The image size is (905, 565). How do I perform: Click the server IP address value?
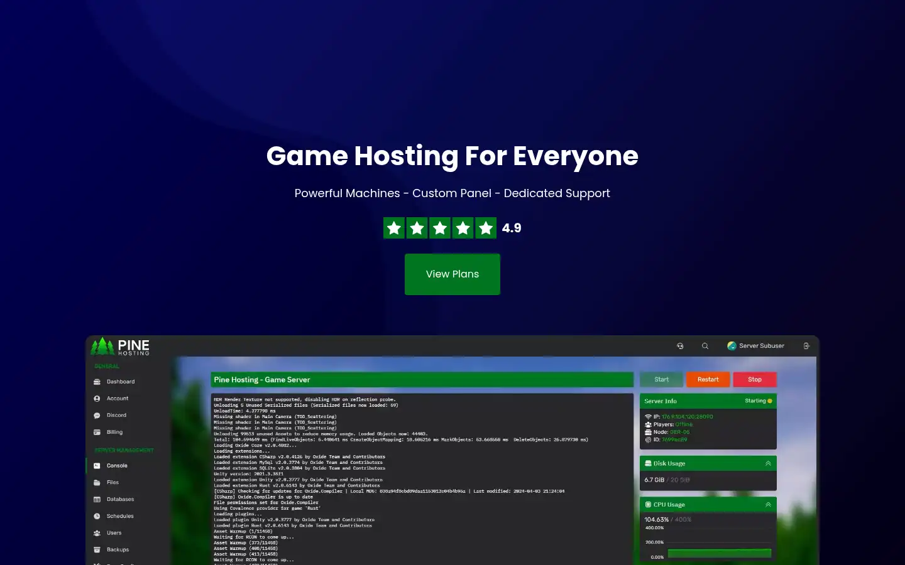688,417
